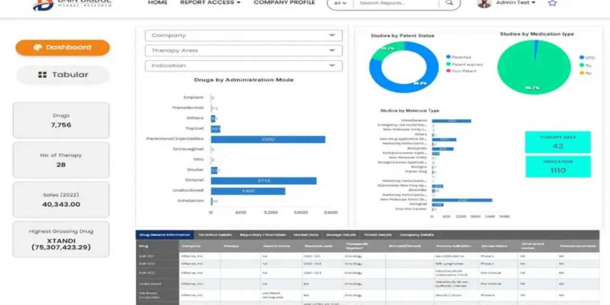Open the Technical Details tab
This screenshot has height=305, width=610.
pyautogui.click(x=215, y=235)
